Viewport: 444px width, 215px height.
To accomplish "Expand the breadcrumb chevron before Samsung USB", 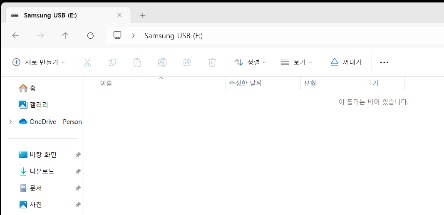I will tap(133, 36).
